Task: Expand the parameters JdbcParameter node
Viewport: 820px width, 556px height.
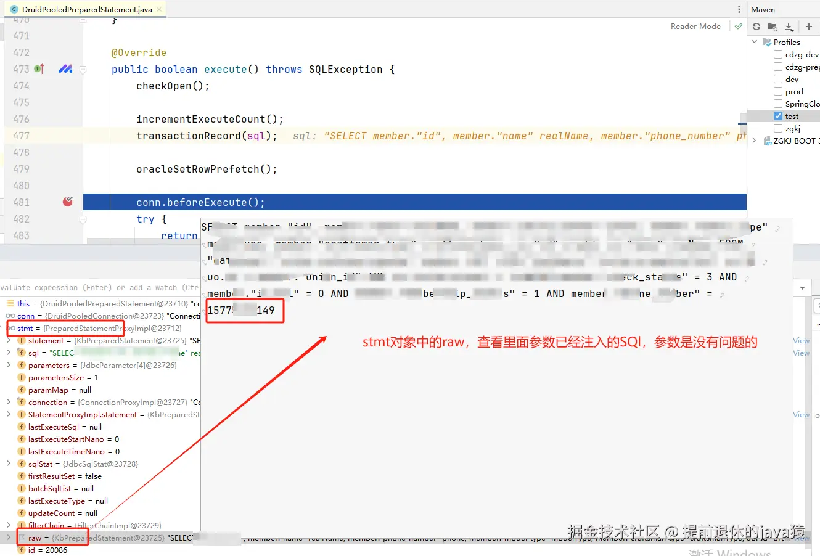Action: coord(9,365)
